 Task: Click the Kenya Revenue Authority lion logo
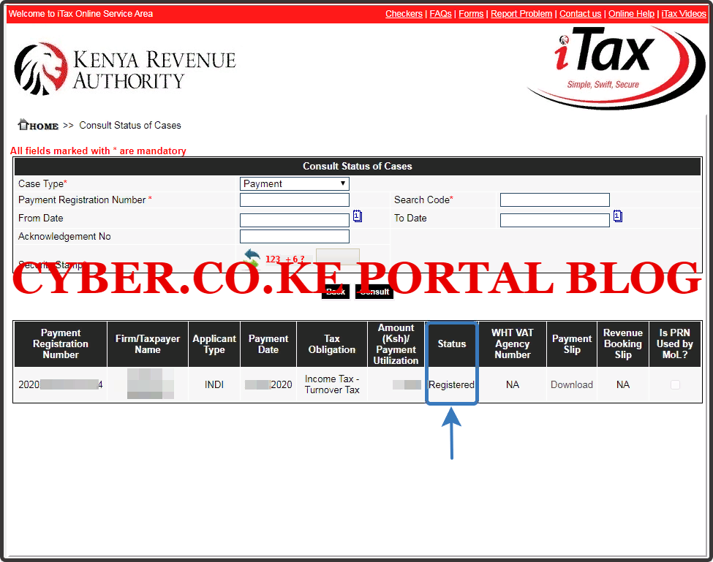coord(42,68)
